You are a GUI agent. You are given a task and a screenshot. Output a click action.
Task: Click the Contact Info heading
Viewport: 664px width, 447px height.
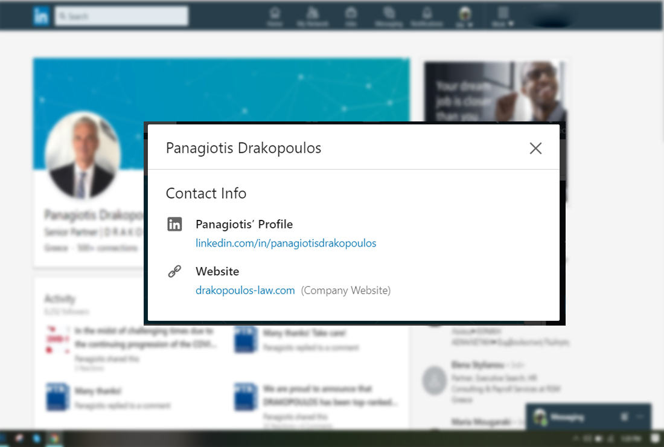coord(206,193)
